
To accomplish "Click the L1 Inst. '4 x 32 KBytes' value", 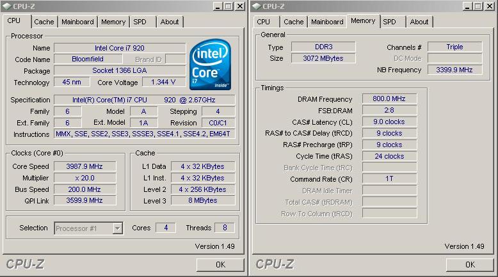I will pos(203,178).
